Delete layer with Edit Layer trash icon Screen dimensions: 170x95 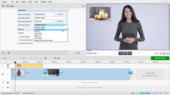point(9,53)
